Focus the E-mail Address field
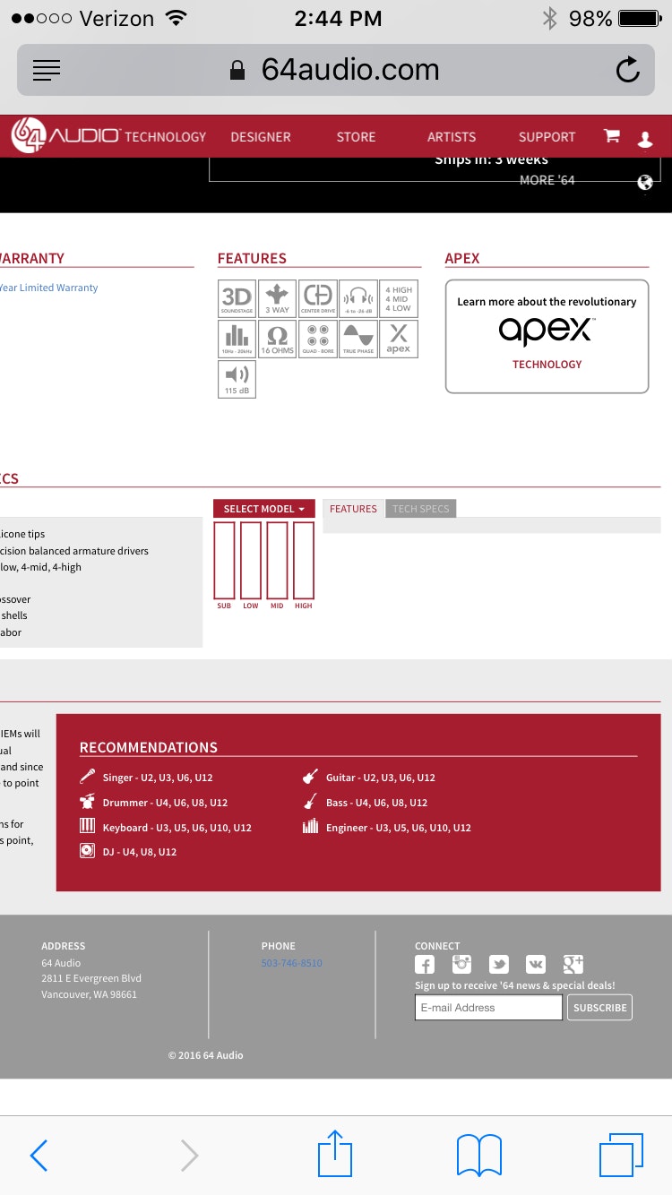 click(x=488, y=1008)
